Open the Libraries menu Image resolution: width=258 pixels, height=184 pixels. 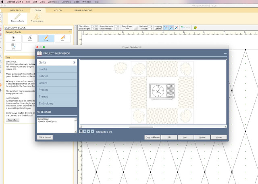click(66, 2)
